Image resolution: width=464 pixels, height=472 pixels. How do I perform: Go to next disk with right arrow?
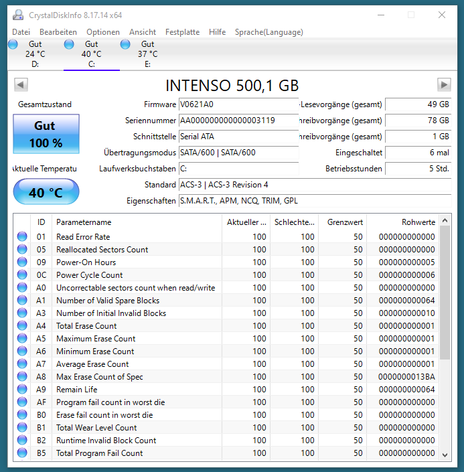pos(444,84)
